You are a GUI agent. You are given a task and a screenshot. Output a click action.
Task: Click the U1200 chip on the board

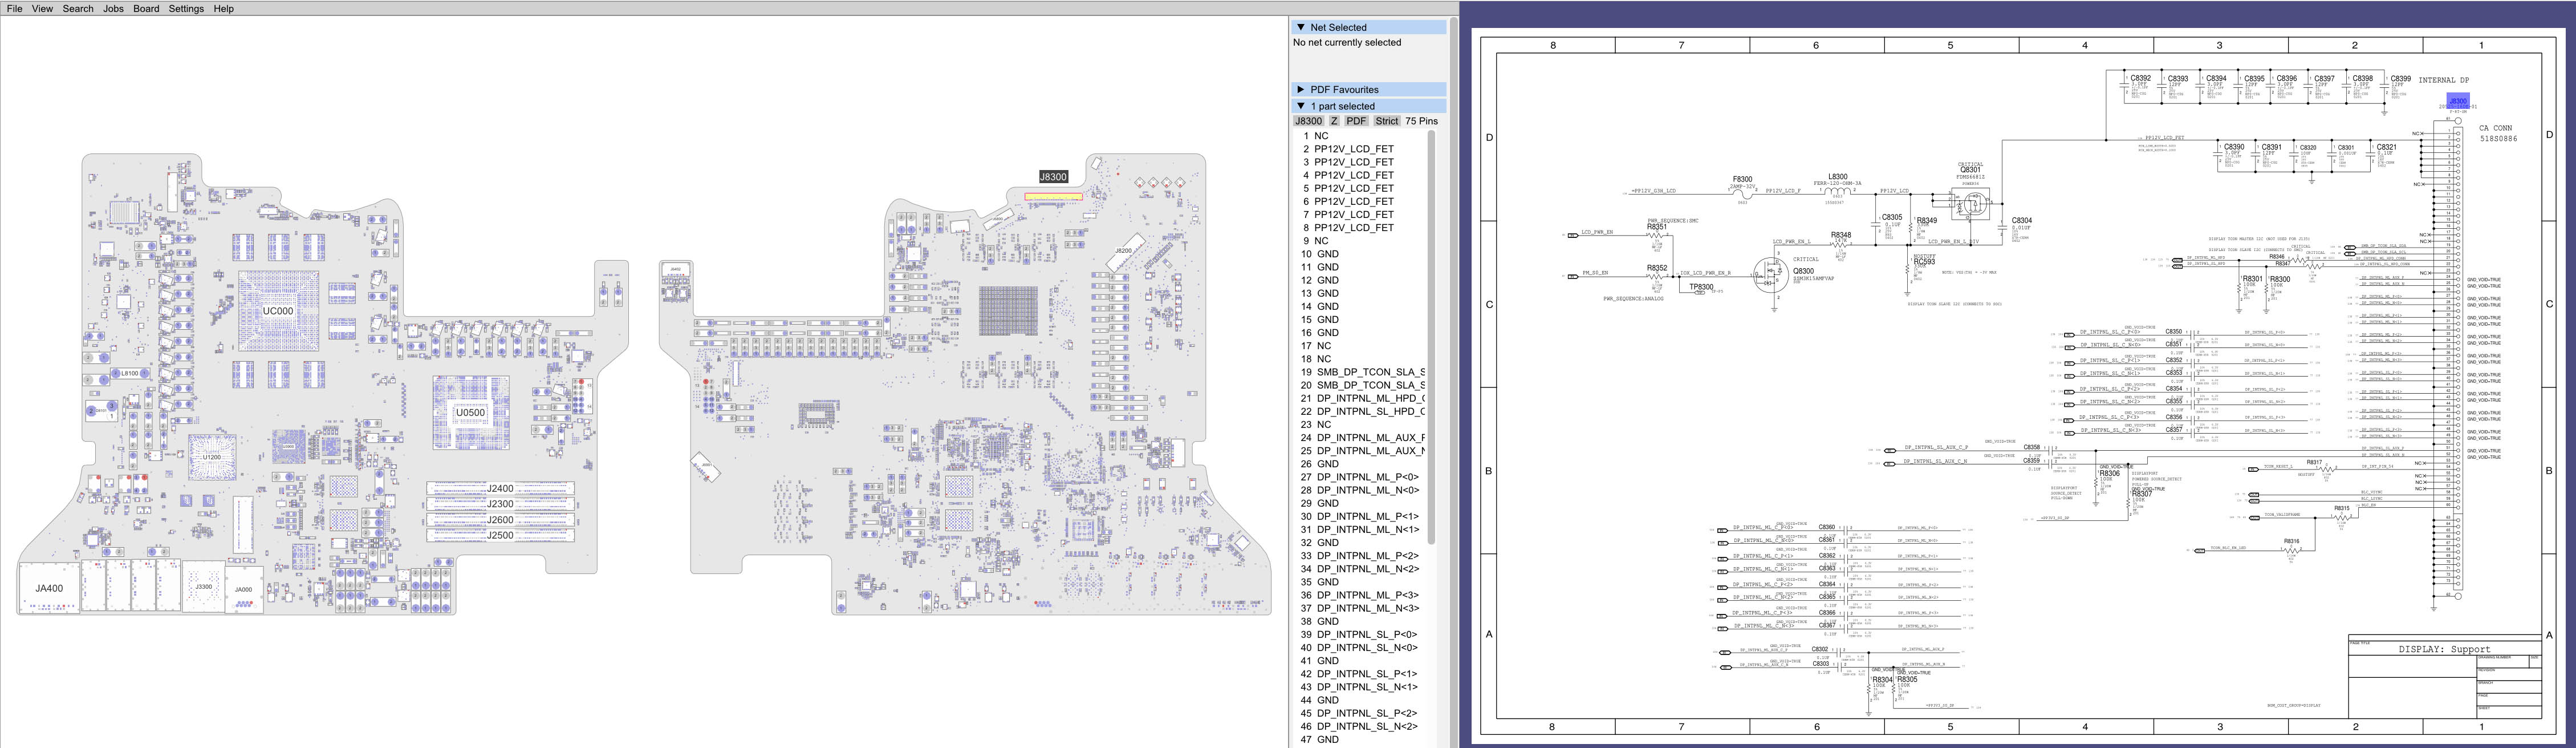[x=212, y=456]
